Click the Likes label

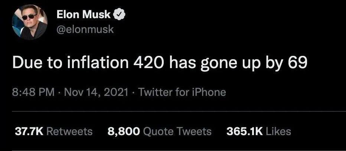[279, 131]
